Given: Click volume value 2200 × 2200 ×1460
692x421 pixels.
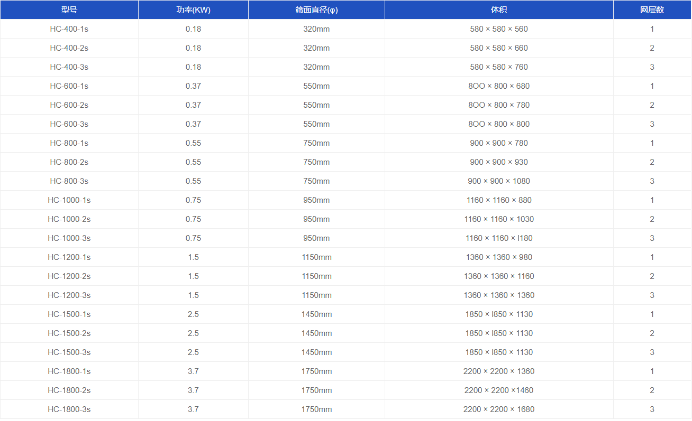Looking at the screenshot, I should point(499,390).
